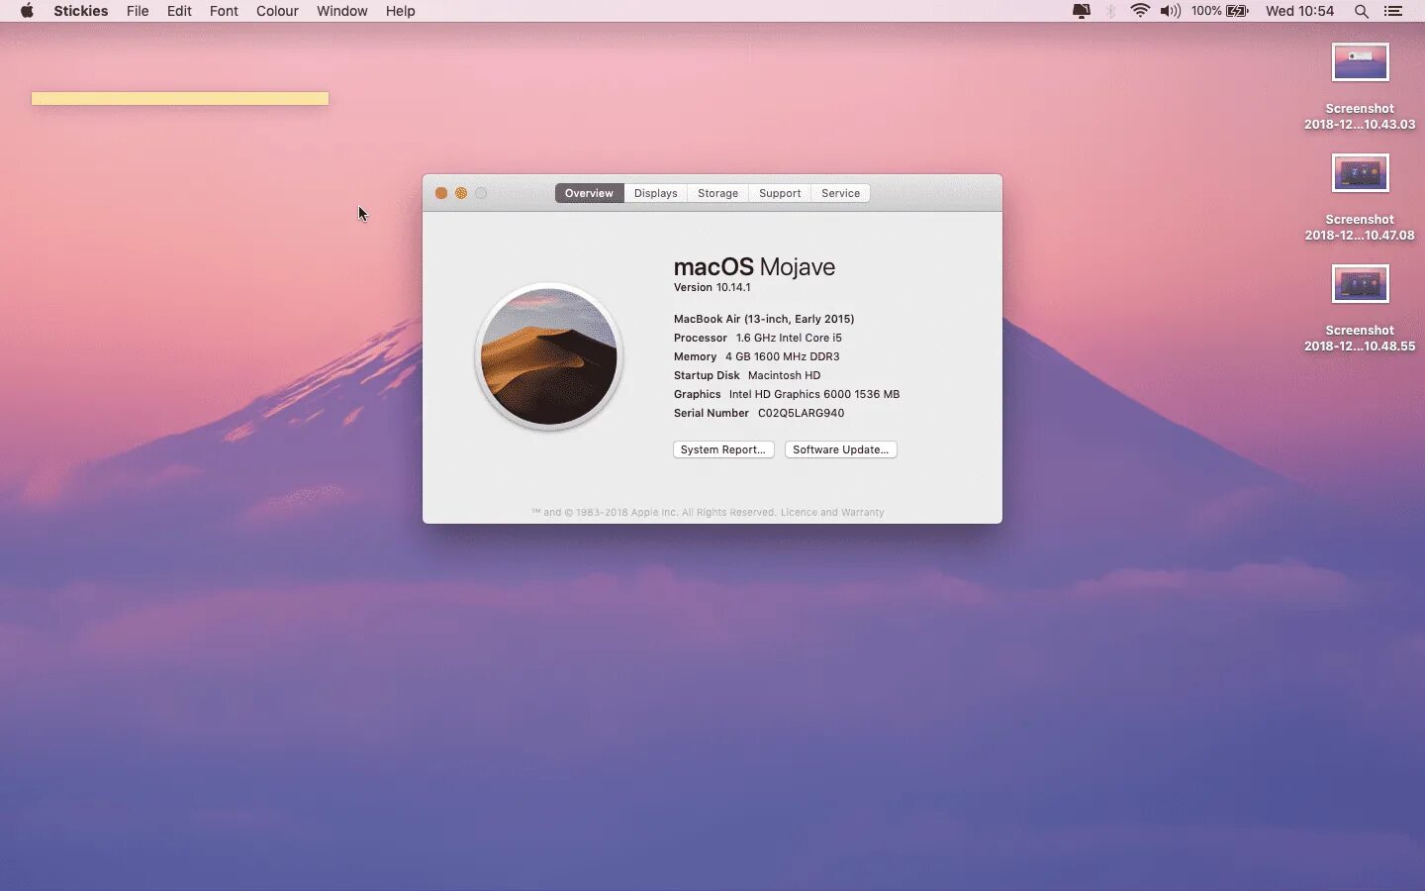The width and height of the screenshot is (1425, 891).
Task: Open the Wi-Fi status menu
Action: coord(1140,11)
